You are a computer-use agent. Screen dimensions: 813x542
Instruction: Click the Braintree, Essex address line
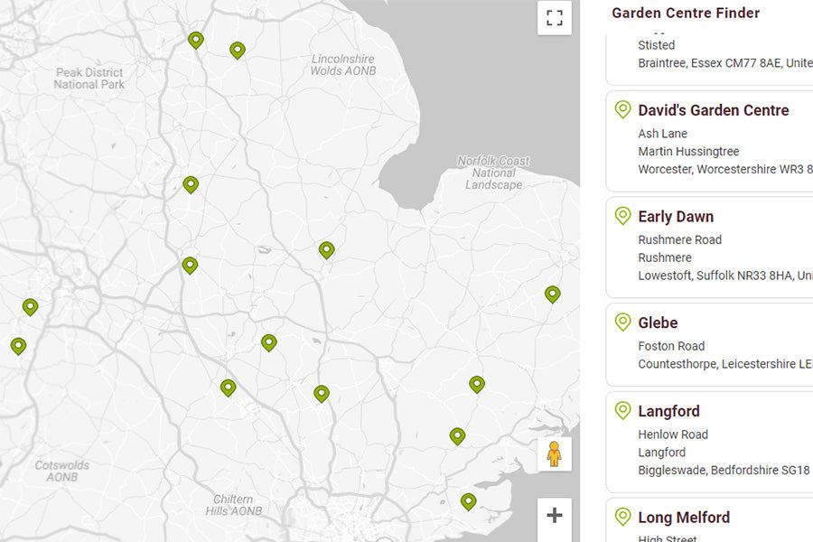coord(724,63)
